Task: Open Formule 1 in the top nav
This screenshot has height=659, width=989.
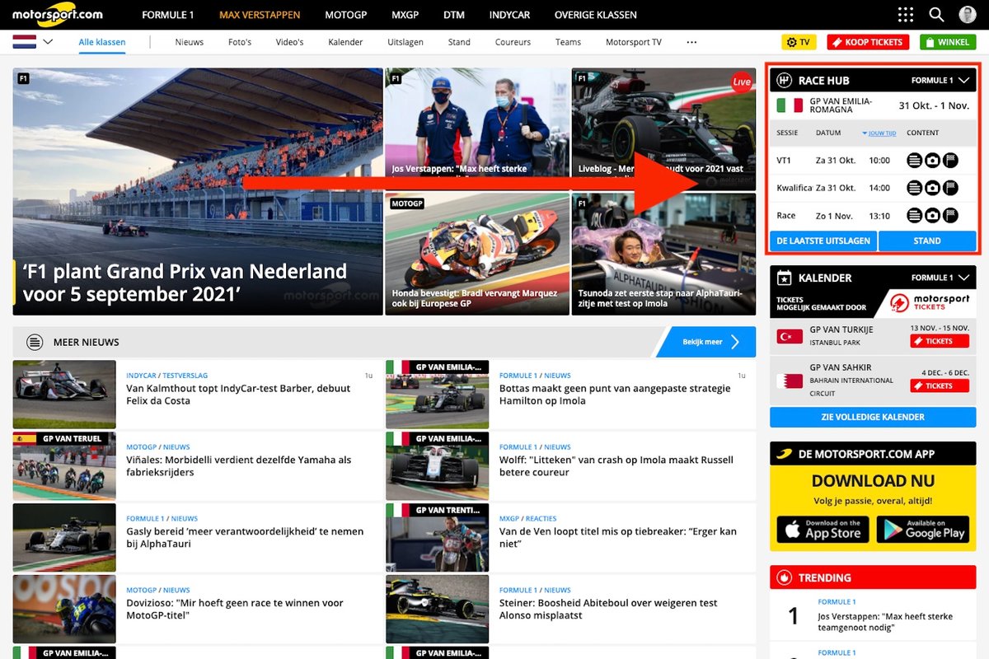Action: [x=168, y=15]
